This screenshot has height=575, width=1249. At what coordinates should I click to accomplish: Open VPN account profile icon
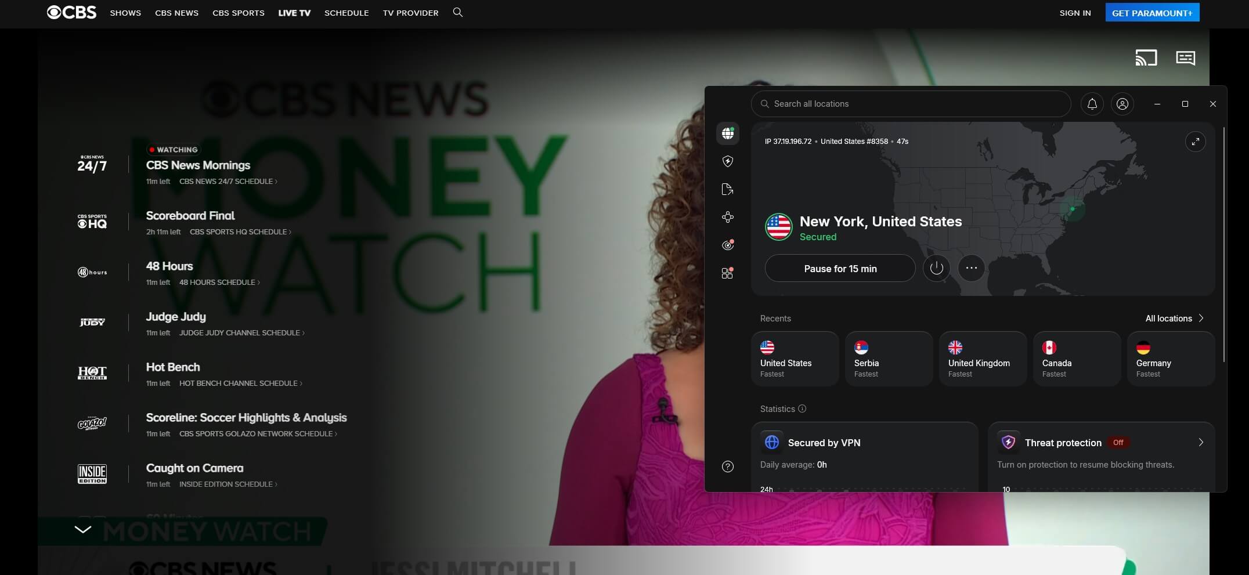pyautogui.click(x=1122, y=104)
